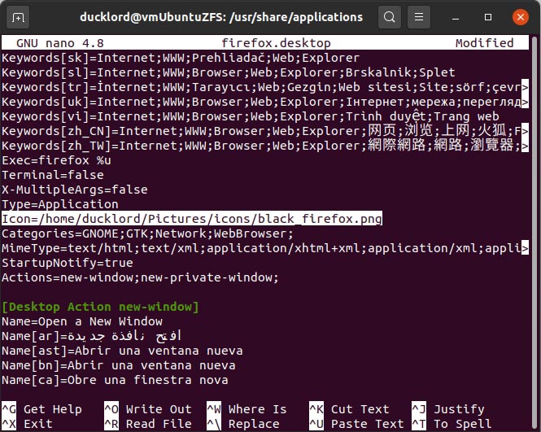The width and height of the screenshot is (541, 432).
Task: Click the Name[bn]=Abrir una ventana nueva line
Action: pyautogui.click(x=119, y=365)
